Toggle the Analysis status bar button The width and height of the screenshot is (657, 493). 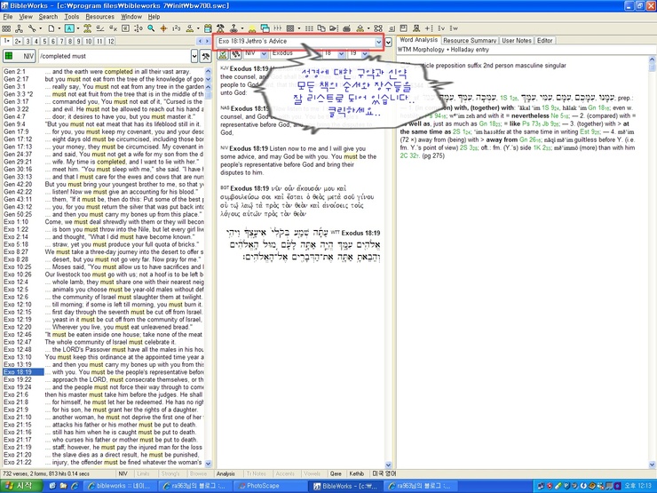[226, 473]
